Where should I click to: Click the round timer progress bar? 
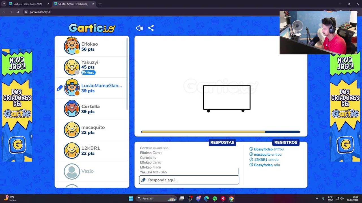click(x=221, y=132)
